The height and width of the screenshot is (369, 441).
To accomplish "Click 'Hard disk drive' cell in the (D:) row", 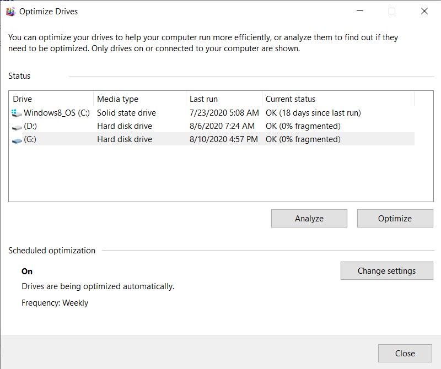I will pos(125,126).
